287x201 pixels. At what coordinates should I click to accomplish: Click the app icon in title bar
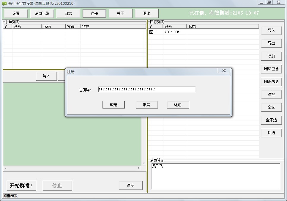pyautogui.click(x=4, y=3)
